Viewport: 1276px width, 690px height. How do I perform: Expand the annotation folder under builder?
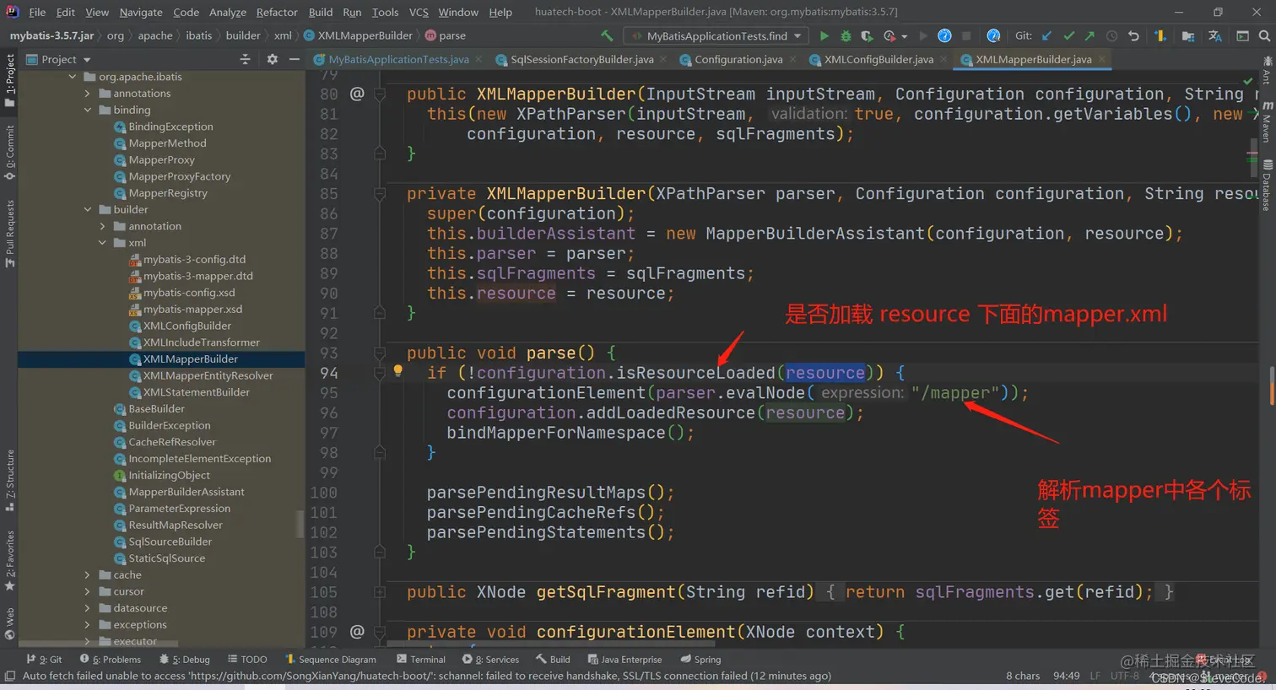[x=102, y=226]
